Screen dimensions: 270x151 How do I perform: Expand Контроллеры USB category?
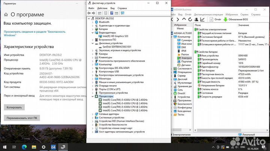coord(93,71)
